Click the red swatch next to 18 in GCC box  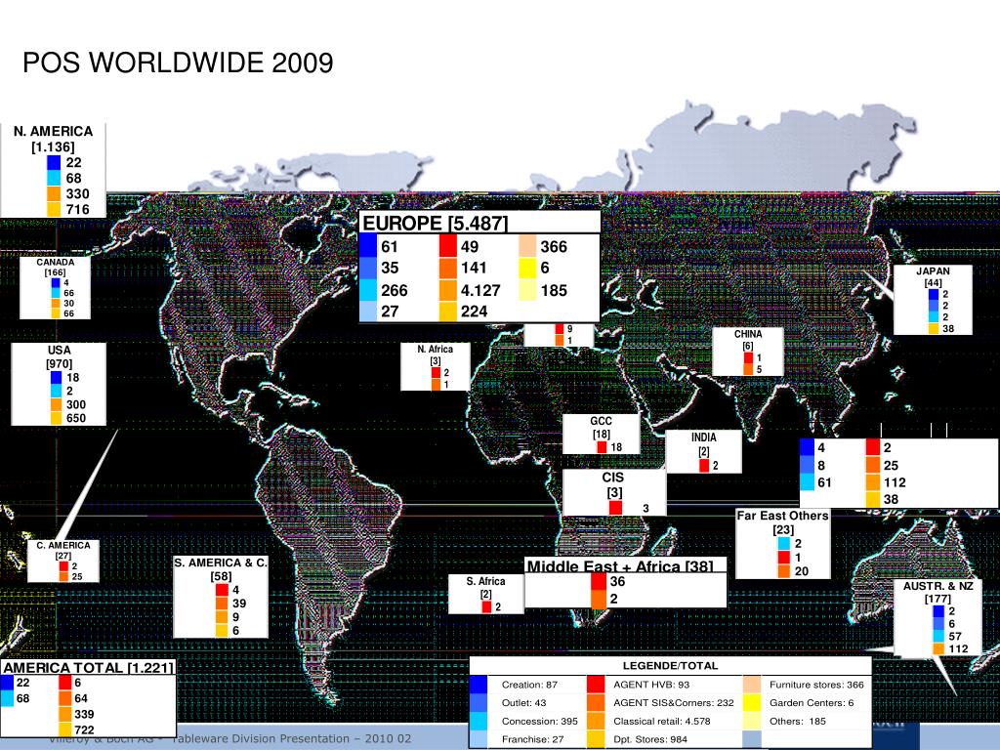(x=602, y=447)
